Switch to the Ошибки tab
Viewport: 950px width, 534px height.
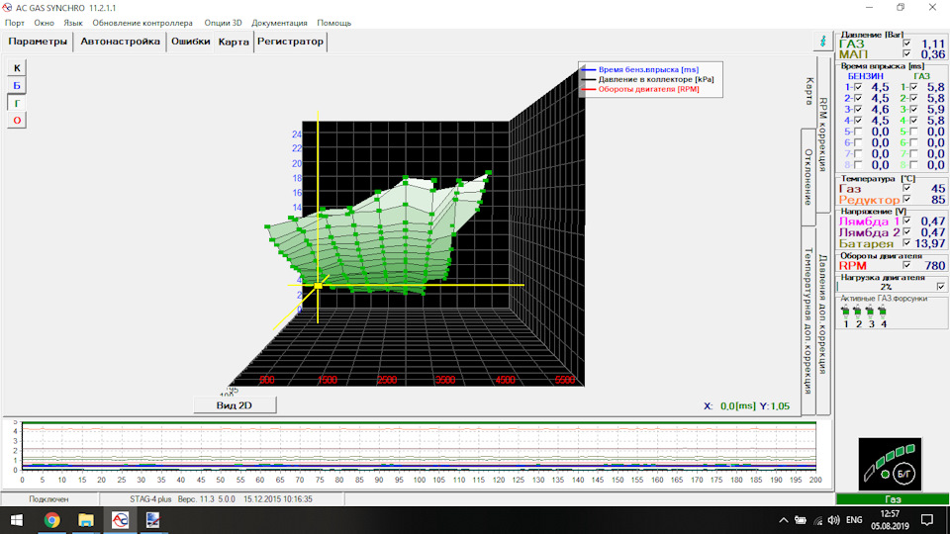[190, 42]
